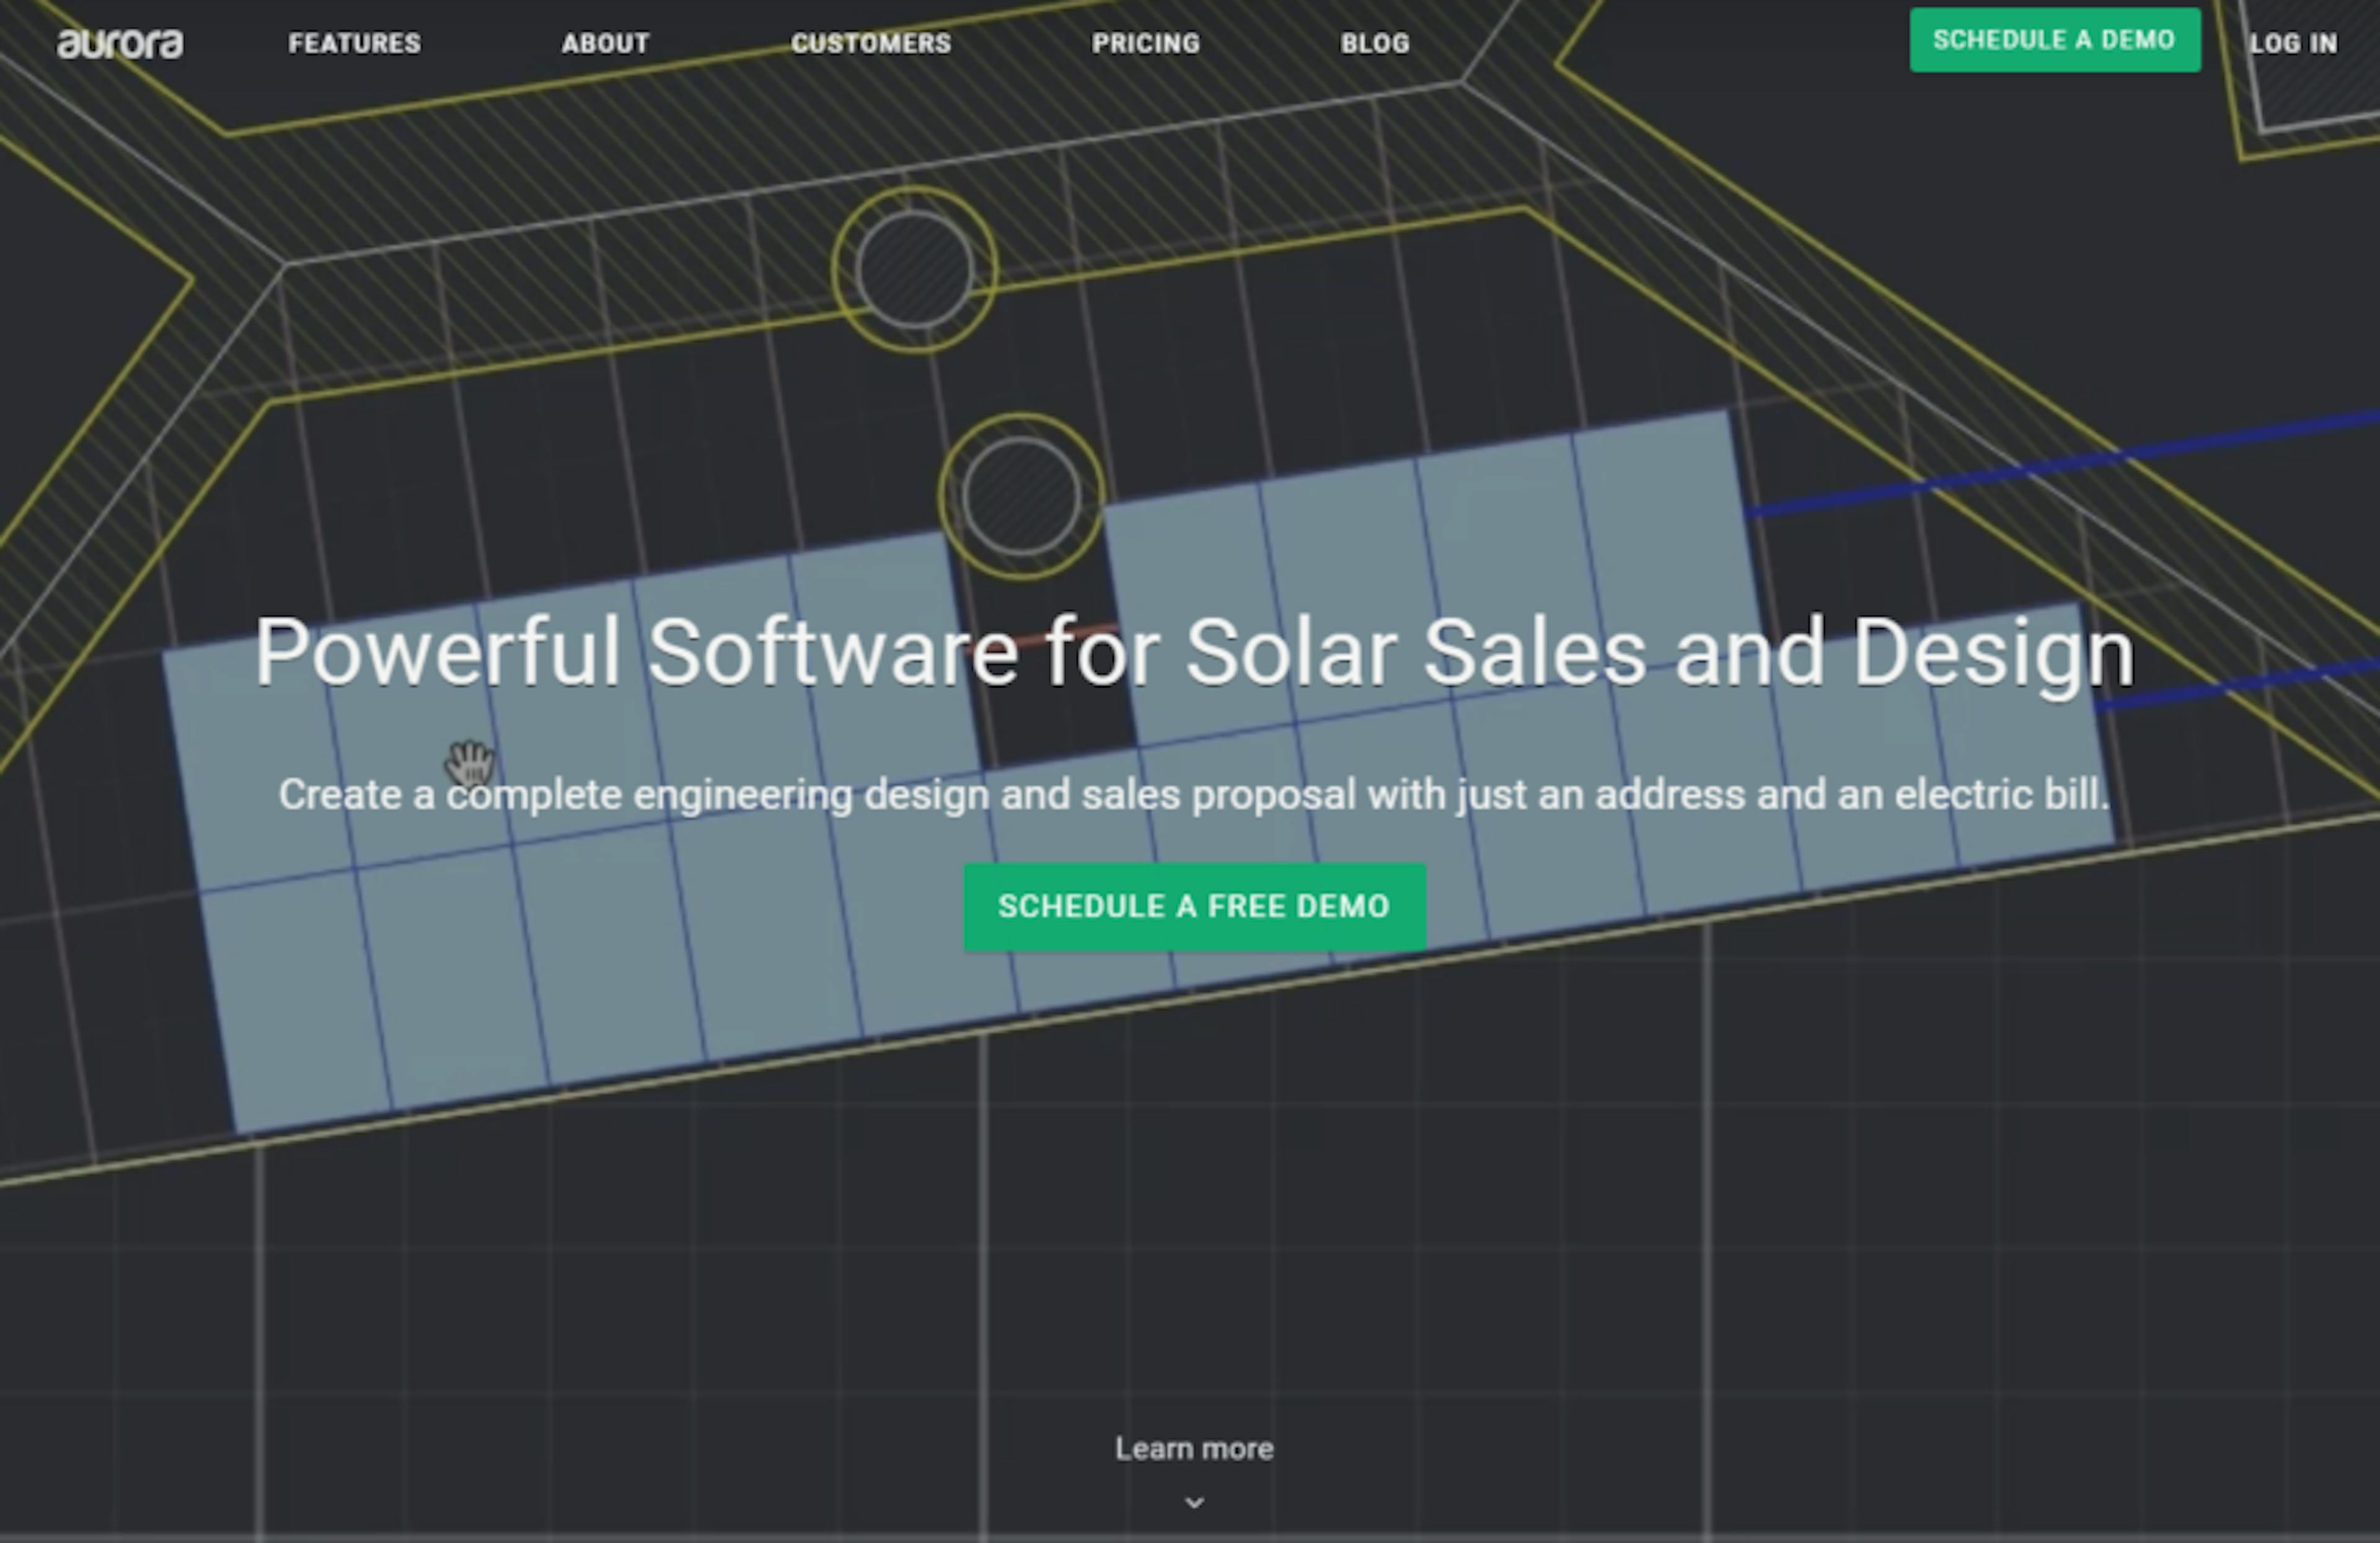Navigate to the Blog
2380x1543 pixels.
pyautogui.click(x=1375, y=43)
